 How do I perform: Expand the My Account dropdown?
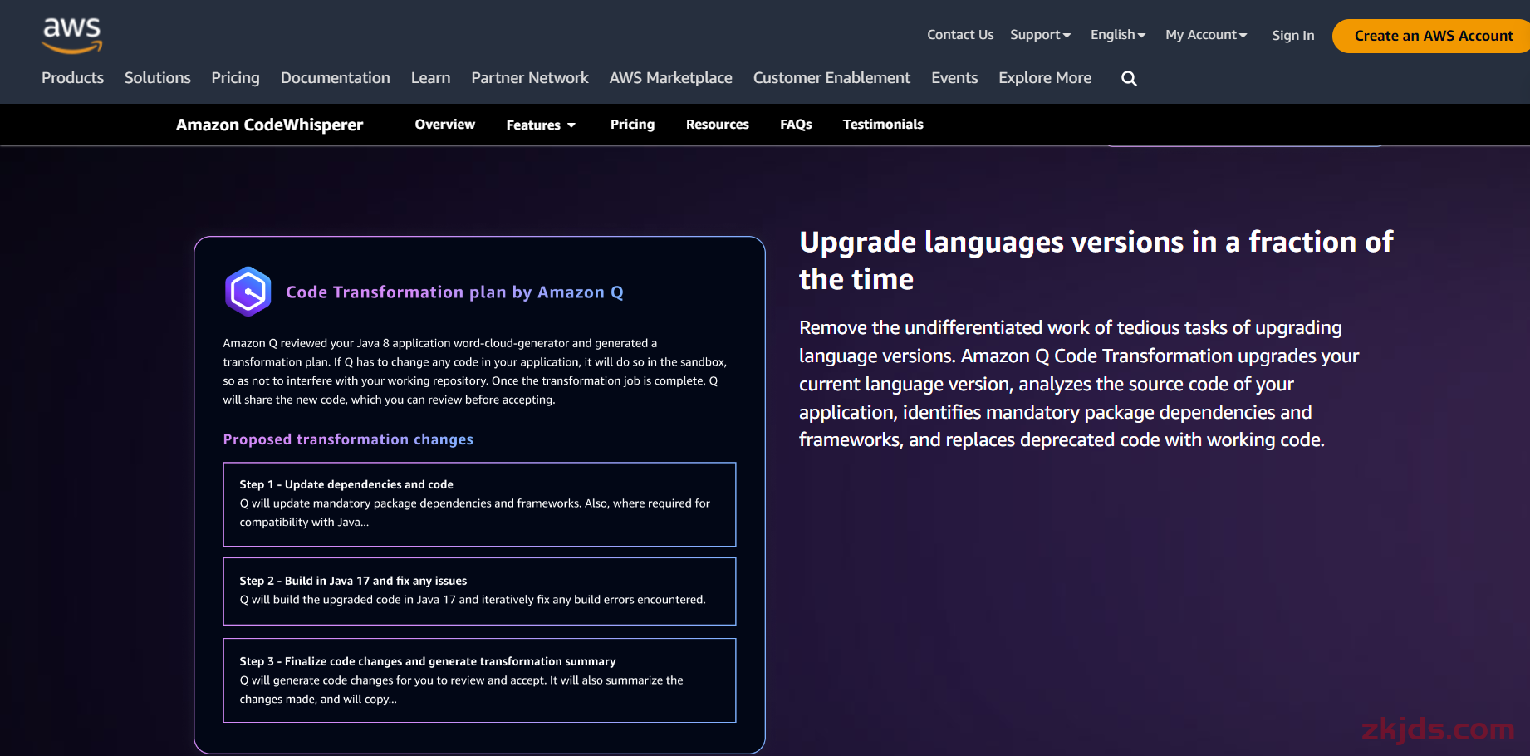click(1206, 35)
